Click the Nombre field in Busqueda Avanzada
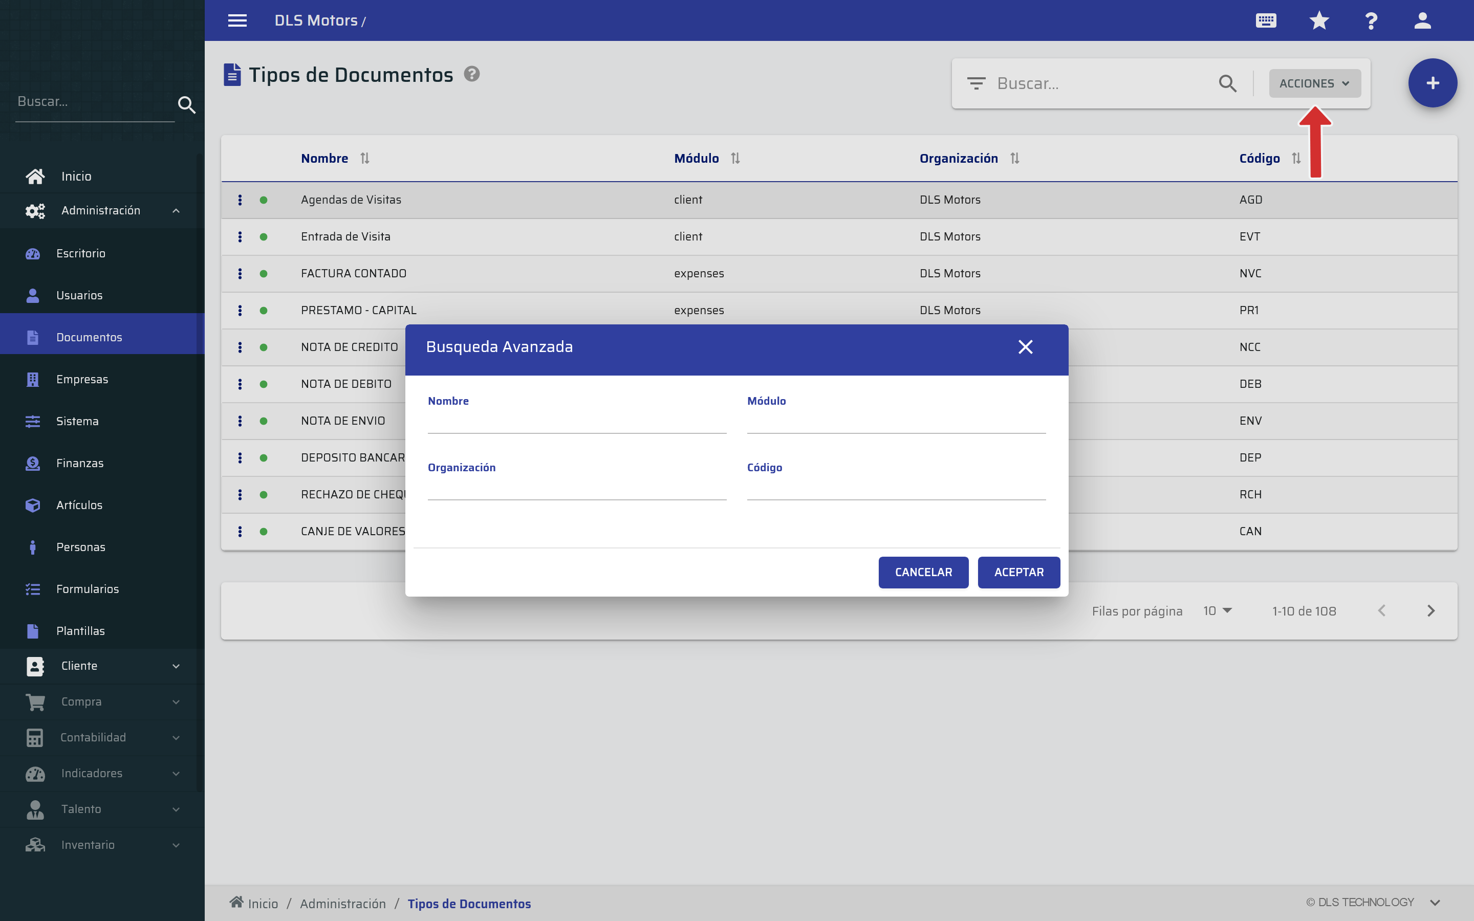This screenshot has width=1474, height=921. click(576, 422)
